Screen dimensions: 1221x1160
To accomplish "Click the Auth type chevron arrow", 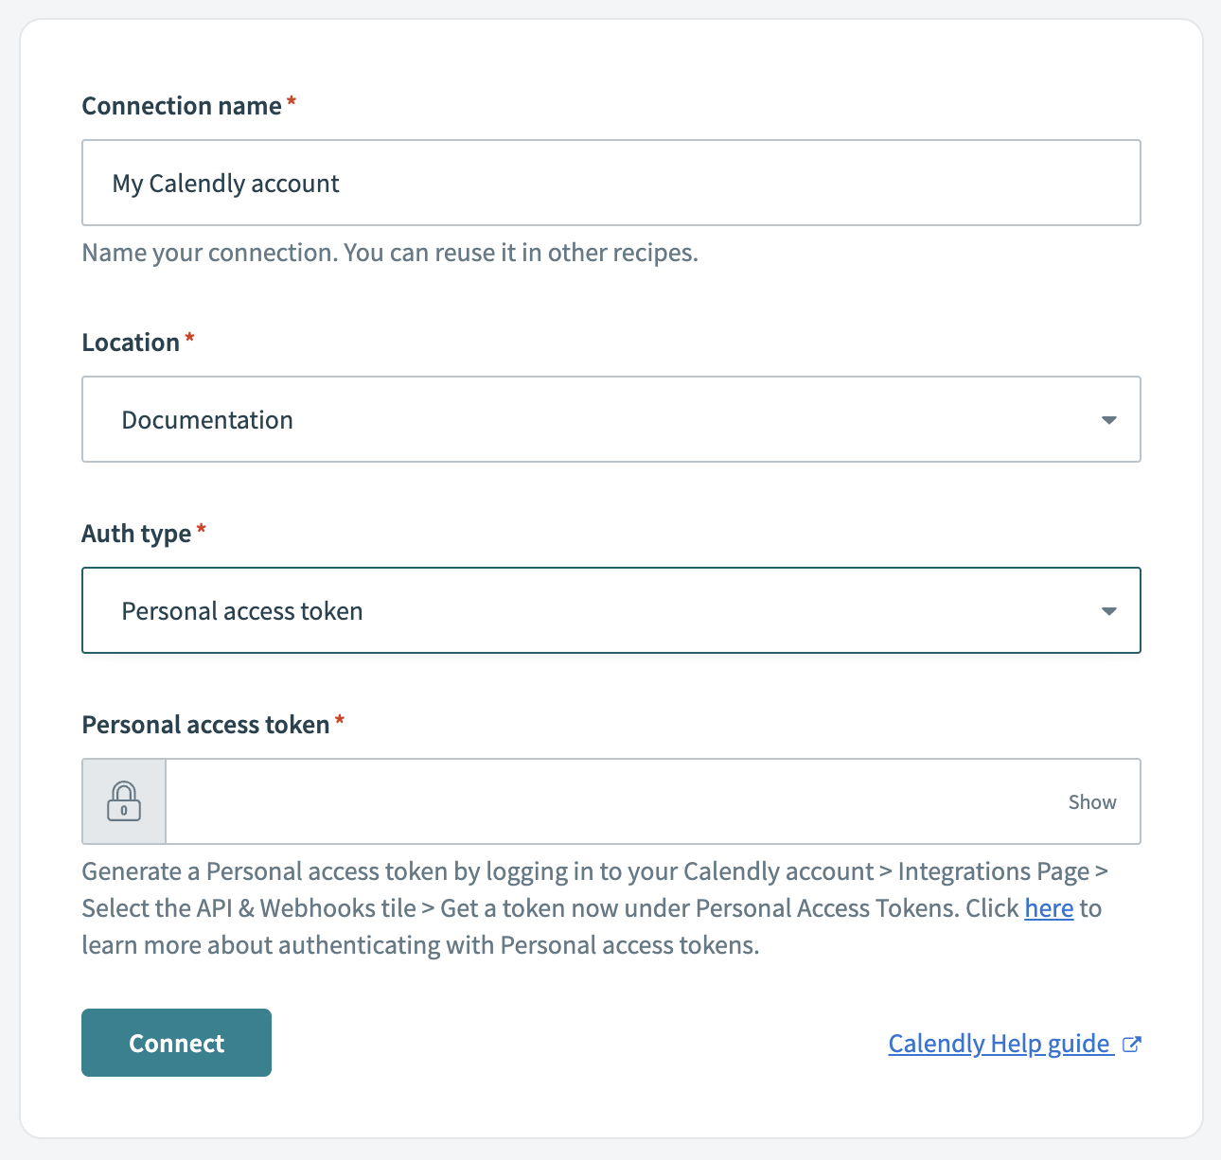I will (x=1108, y=611).
